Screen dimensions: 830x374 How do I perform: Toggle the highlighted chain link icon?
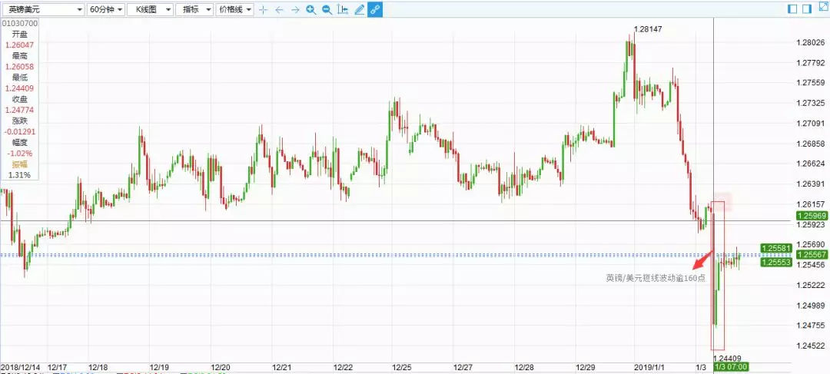pos(375,9)
